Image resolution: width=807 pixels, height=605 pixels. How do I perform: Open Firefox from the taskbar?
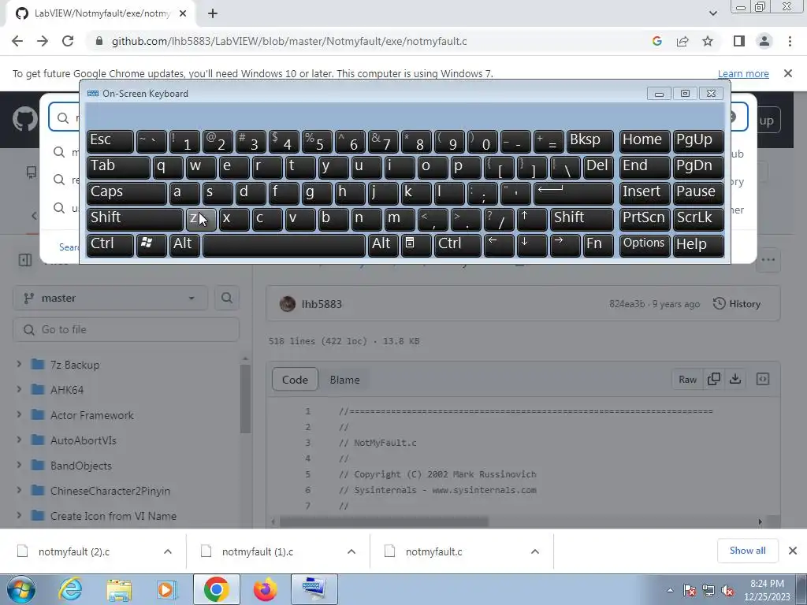pyautogui.click(x=265, y=589)
